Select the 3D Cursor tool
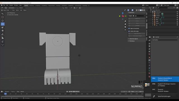The image size is (179, 101). [x=3, y=17]
